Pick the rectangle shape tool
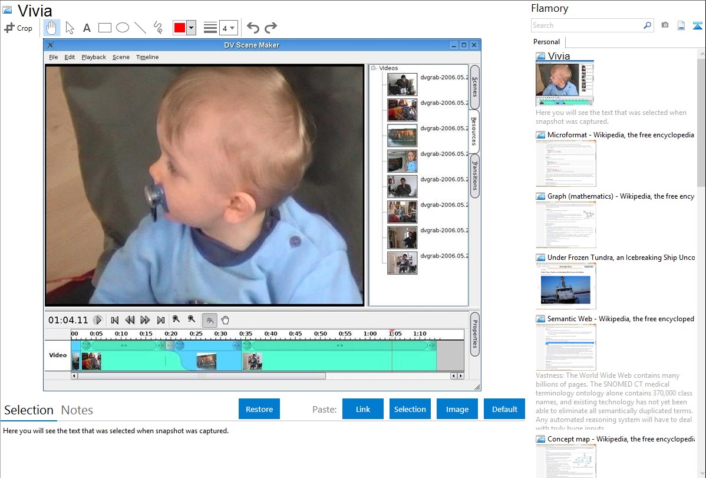 pos(105,28)
